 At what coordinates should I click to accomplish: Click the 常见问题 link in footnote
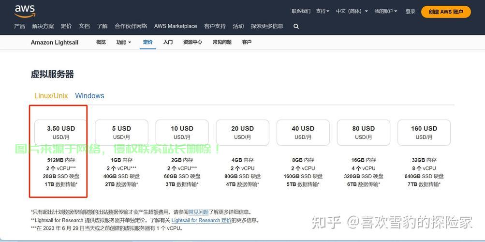pyautogui.click(x=199, y=212)
